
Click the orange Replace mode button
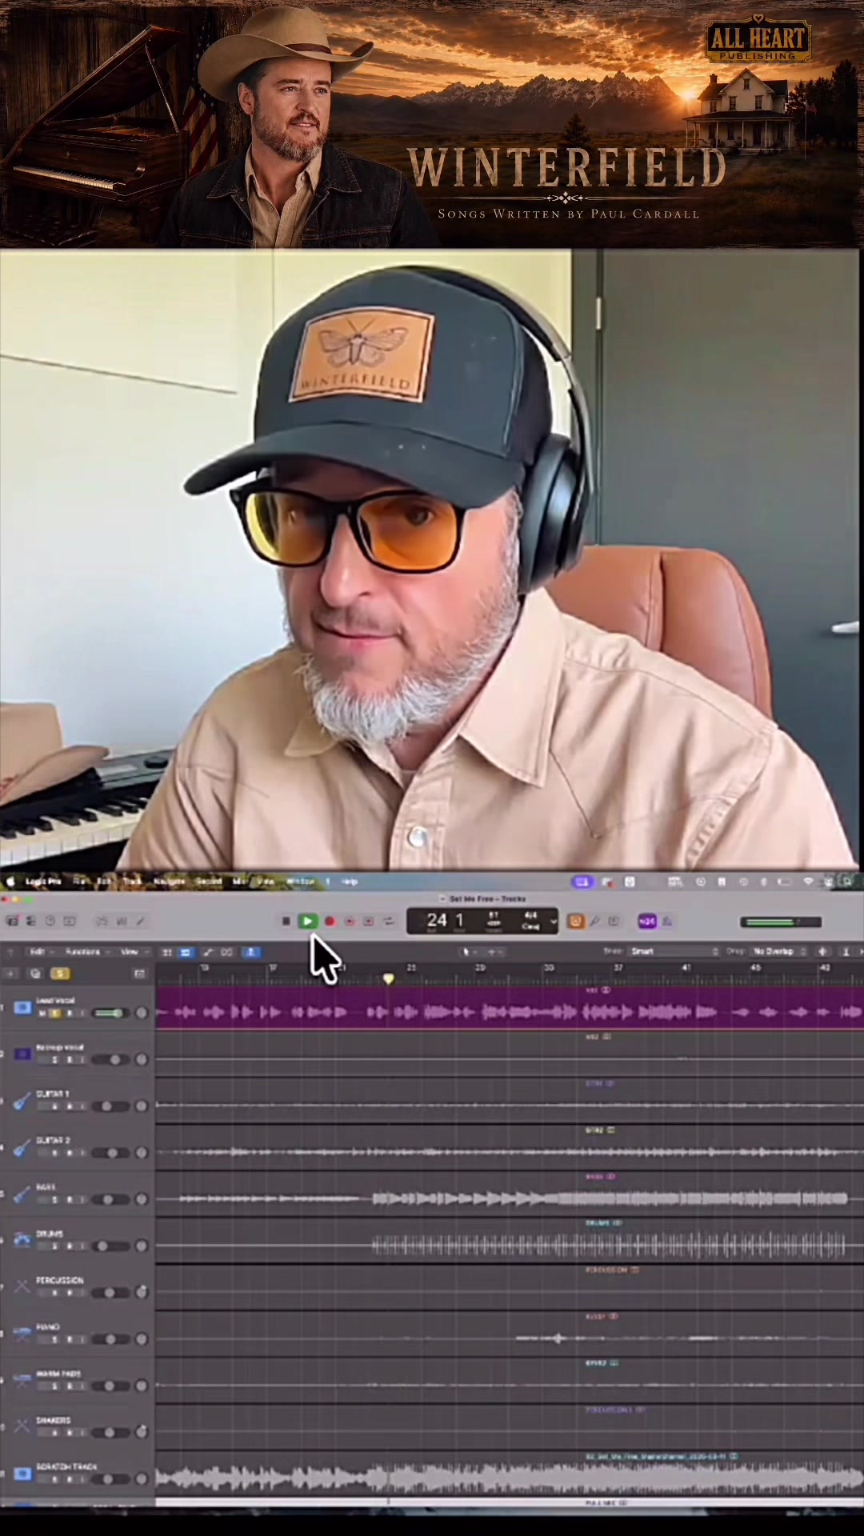tap(575, 922)
